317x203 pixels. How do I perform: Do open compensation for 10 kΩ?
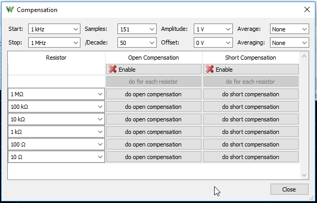[154, 119]
